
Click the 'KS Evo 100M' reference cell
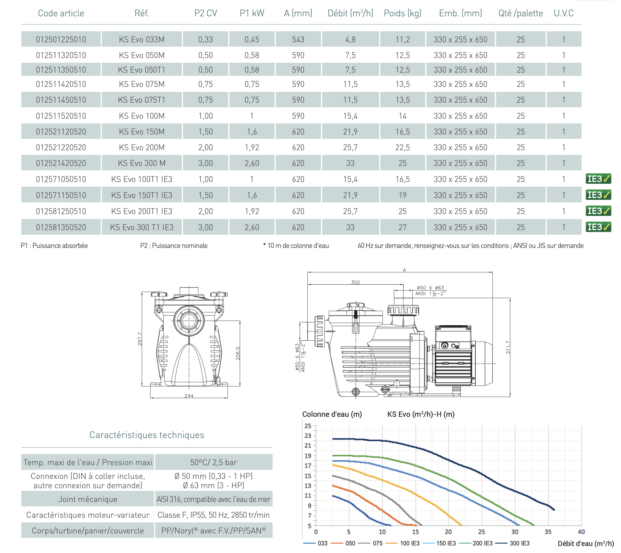[142, 116]
